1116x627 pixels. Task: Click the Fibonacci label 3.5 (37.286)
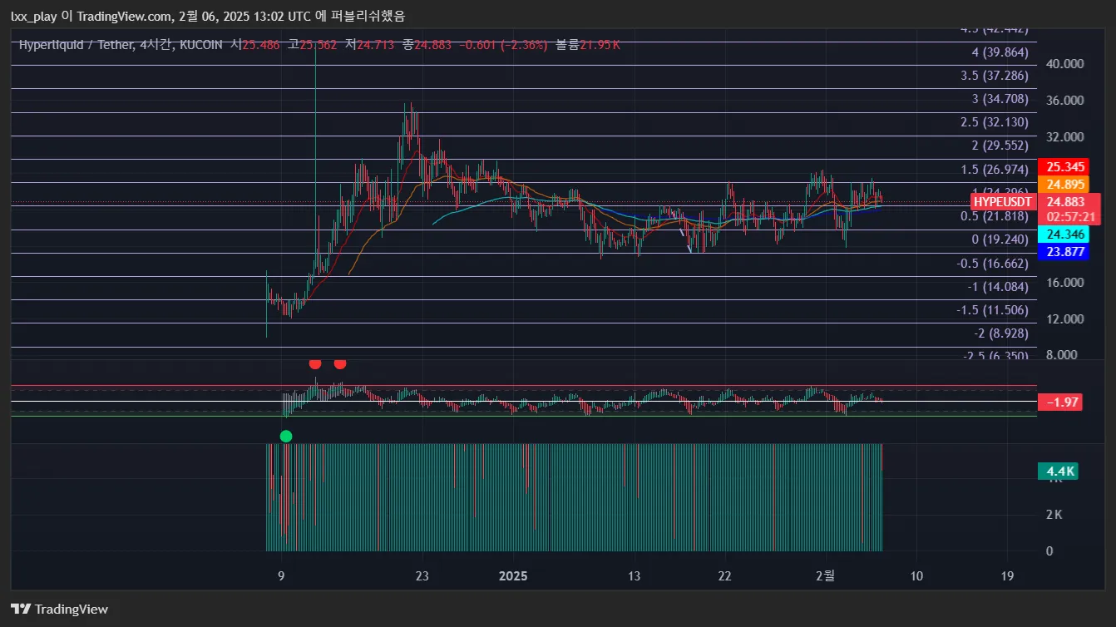pos(995,76)
